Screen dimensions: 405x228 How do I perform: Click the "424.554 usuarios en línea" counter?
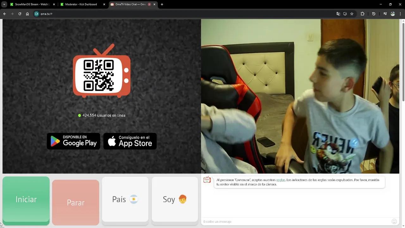tap(102, 115)
